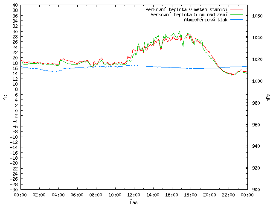Click the x-axis label '10:00'
The width and height of the screenshot is (273, 205).
(115, 195)
